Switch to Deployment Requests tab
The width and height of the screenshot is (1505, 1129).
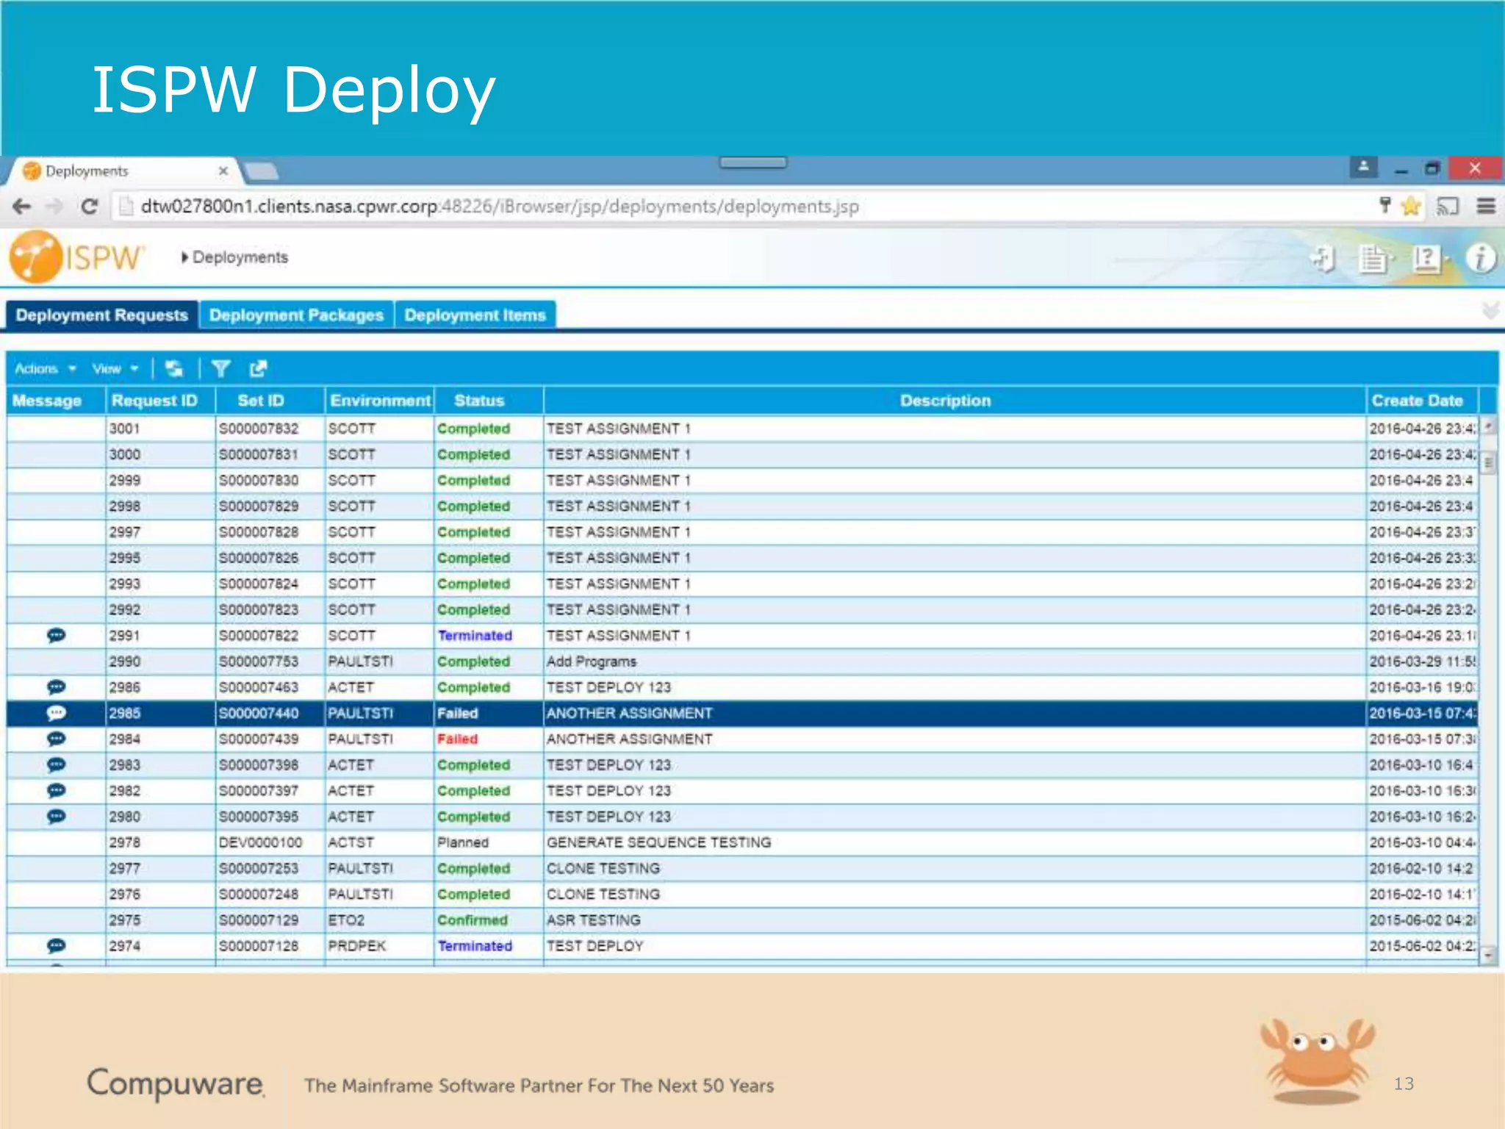tap(102, 315)
